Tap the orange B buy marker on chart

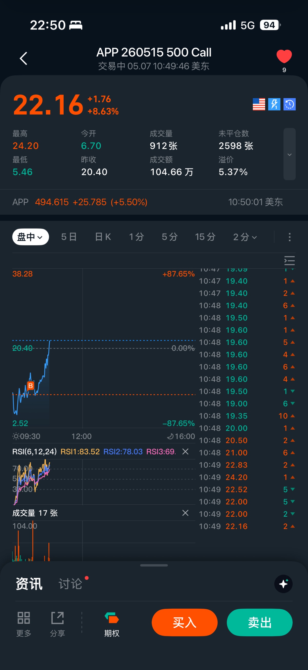[x=30, y=385]
